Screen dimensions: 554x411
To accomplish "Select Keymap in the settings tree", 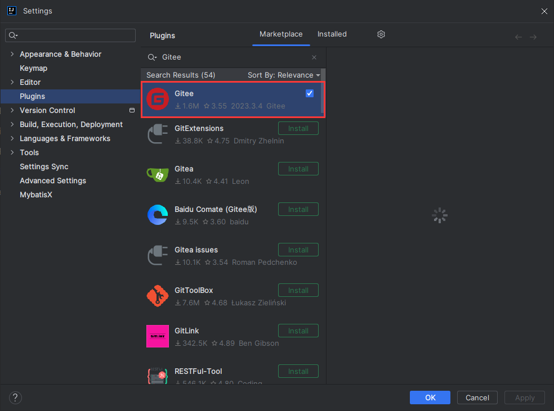I will [34, 68].
